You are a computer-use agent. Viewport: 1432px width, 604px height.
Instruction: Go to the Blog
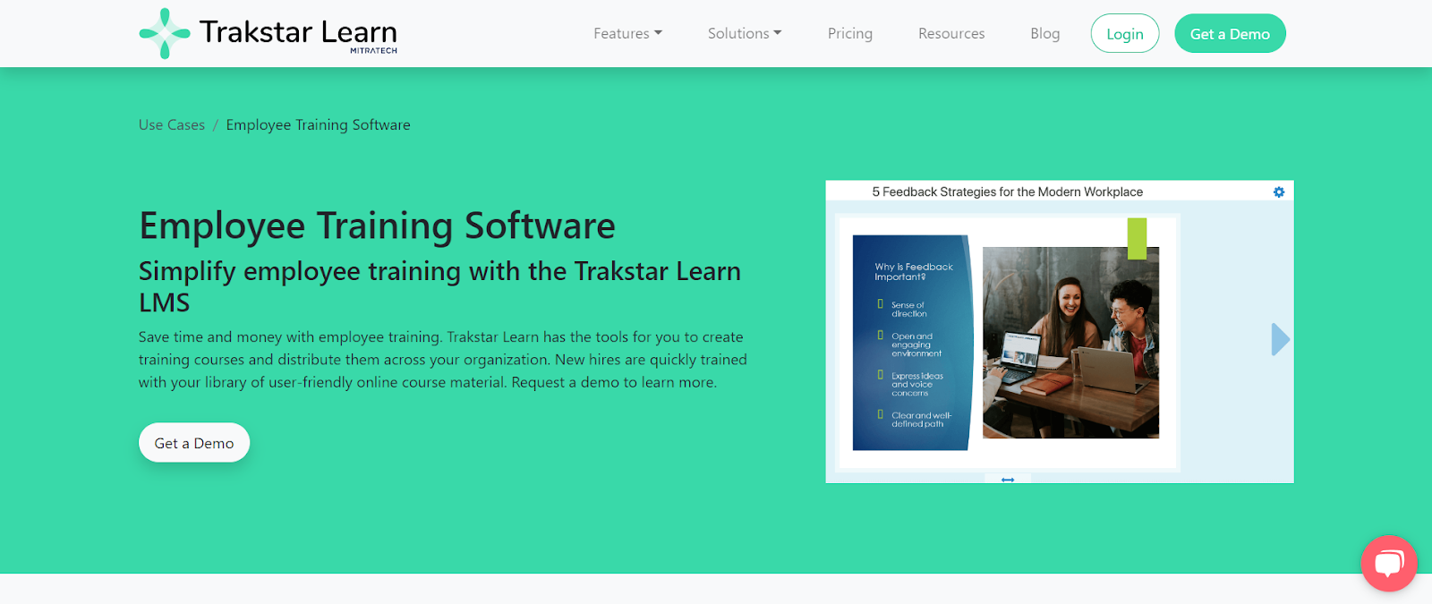click(1044, 33)
